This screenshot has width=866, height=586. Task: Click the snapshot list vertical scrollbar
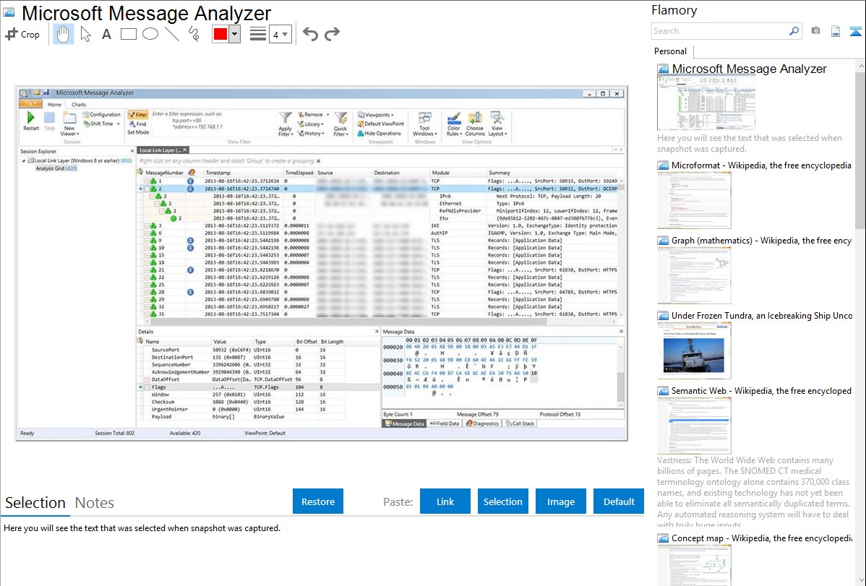(860, 149)
